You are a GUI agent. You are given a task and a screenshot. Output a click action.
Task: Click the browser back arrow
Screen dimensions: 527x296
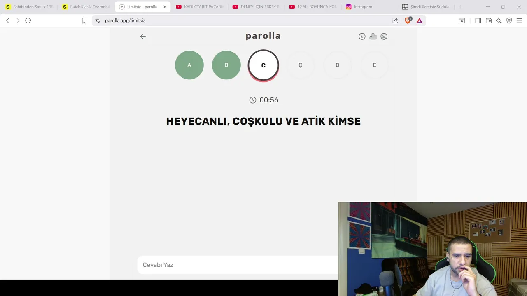click(x=7, y=21)
